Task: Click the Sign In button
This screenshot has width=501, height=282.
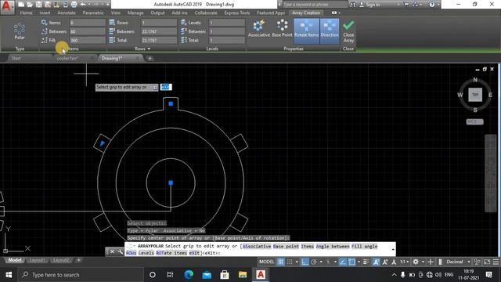Action: pyautogui.click(x=370, y=5)
